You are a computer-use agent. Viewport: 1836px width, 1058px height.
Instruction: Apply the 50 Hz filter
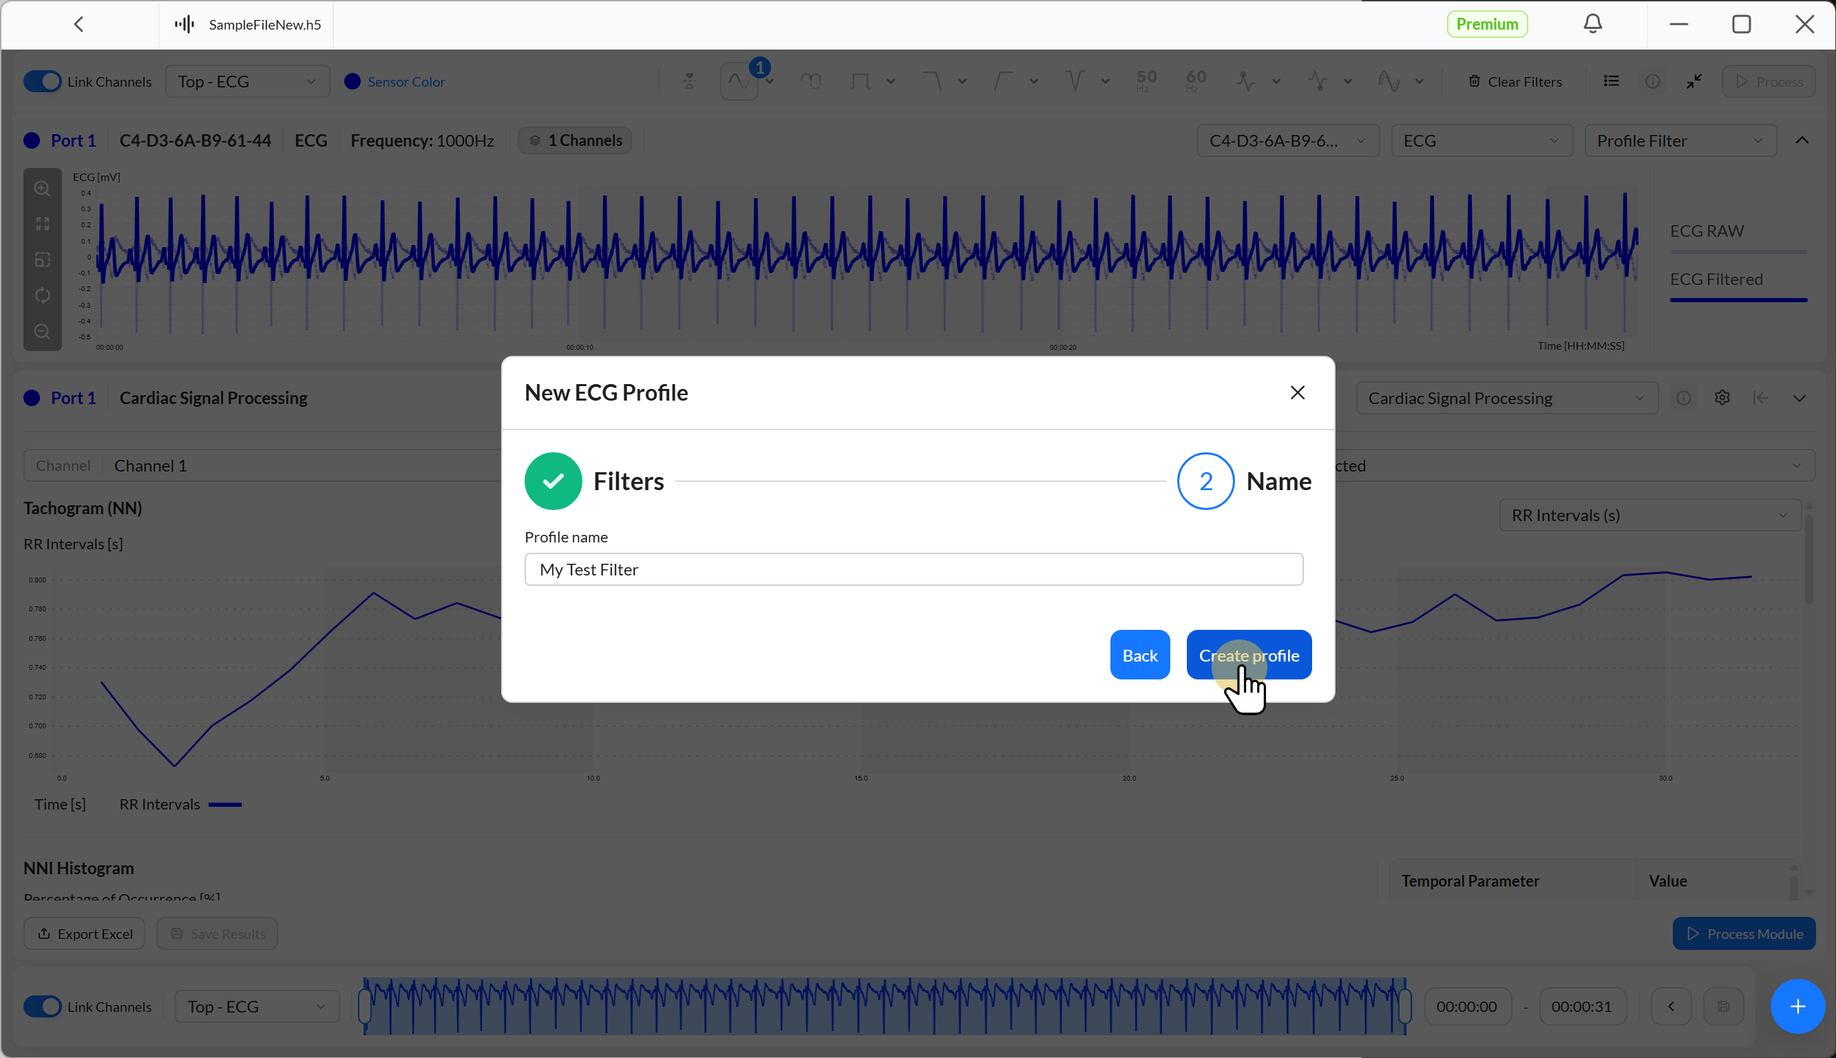tap(1146, 81)
